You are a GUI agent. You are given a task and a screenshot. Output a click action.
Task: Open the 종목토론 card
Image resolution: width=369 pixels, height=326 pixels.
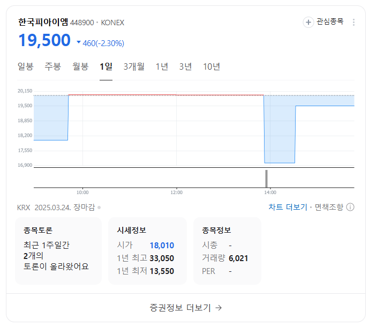pos(58,251)
